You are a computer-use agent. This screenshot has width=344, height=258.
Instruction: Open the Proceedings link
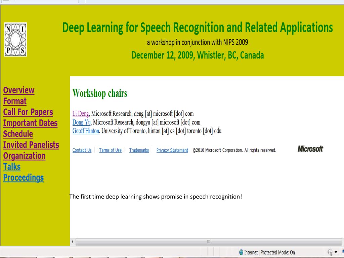(24, 178)
